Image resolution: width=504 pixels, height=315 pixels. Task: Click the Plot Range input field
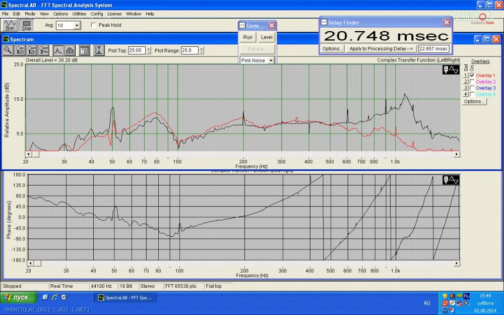[x=190, y=50]
